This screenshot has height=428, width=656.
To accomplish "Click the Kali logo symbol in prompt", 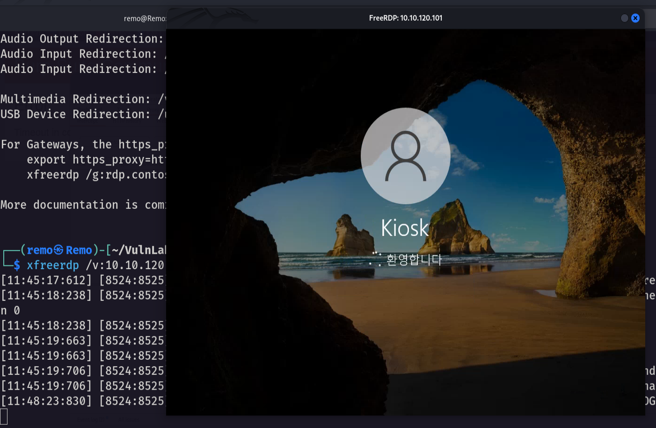I will click(58, 250).
